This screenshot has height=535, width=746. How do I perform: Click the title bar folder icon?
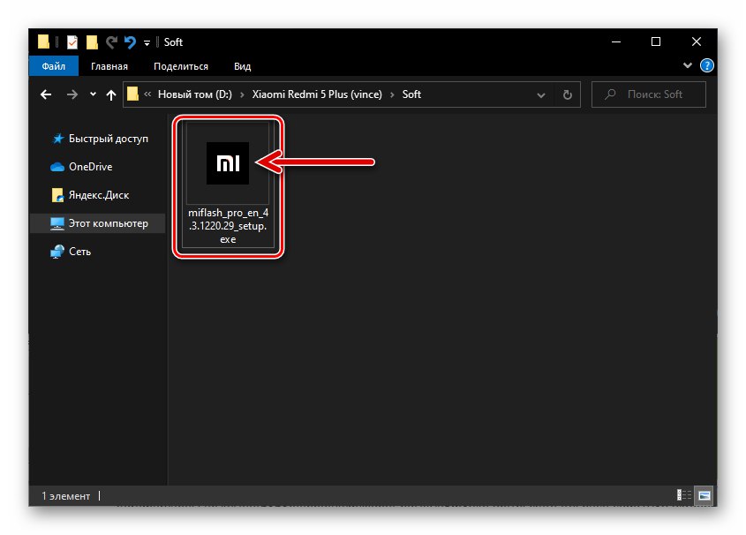(x=43, y=41)
